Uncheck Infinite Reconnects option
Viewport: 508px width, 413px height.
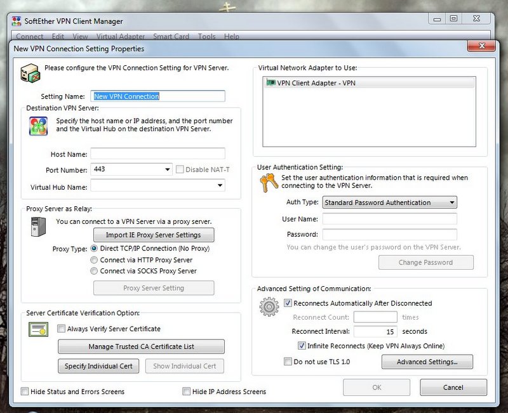(x=302, y=346)
